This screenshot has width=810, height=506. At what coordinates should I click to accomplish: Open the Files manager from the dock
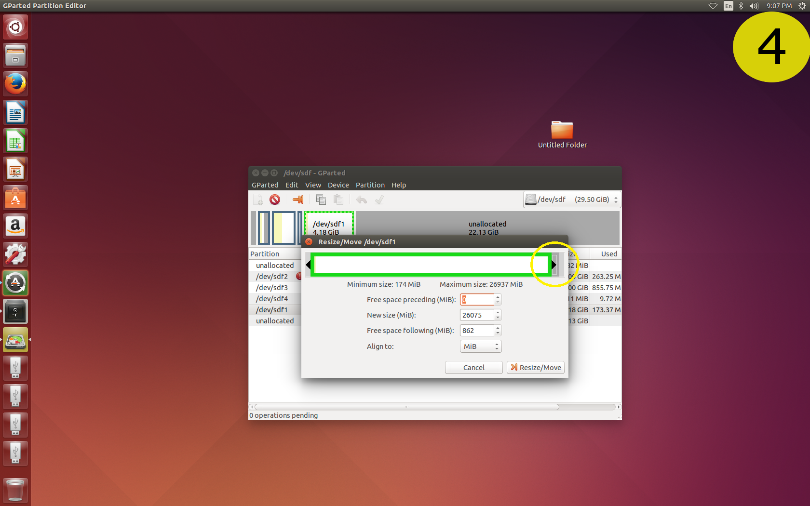[x=15, y=55]
